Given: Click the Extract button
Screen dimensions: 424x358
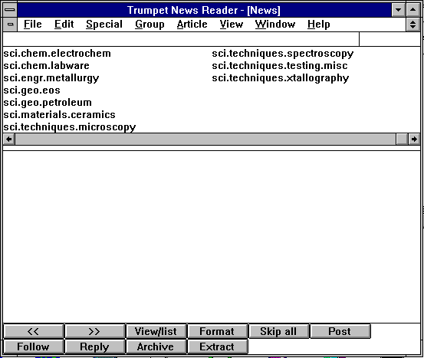Looking at the screenshot, I should click(217, 347).
